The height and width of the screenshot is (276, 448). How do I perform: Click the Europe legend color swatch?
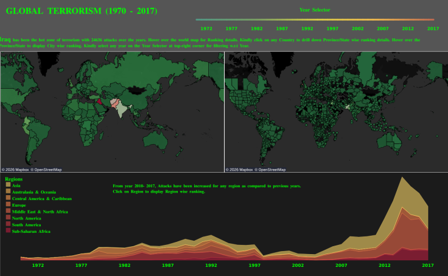coord(8,205)
